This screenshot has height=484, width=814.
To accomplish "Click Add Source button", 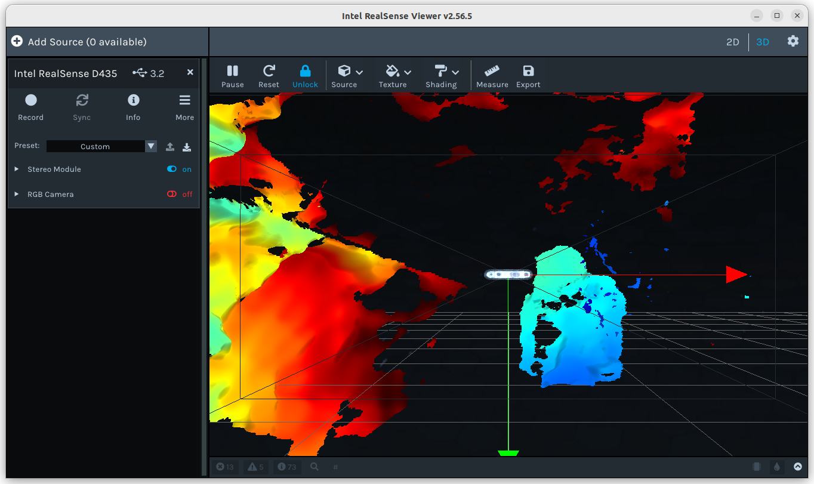I will click(79, 42).
